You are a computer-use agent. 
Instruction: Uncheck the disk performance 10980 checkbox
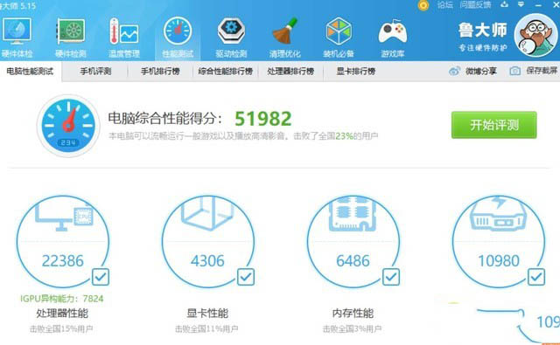(536, 277)
